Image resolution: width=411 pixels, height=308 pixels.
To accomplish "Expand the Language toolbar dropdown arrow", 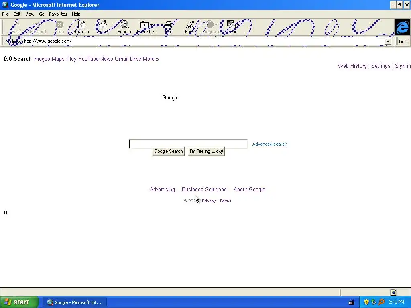I will pos(216,25).
